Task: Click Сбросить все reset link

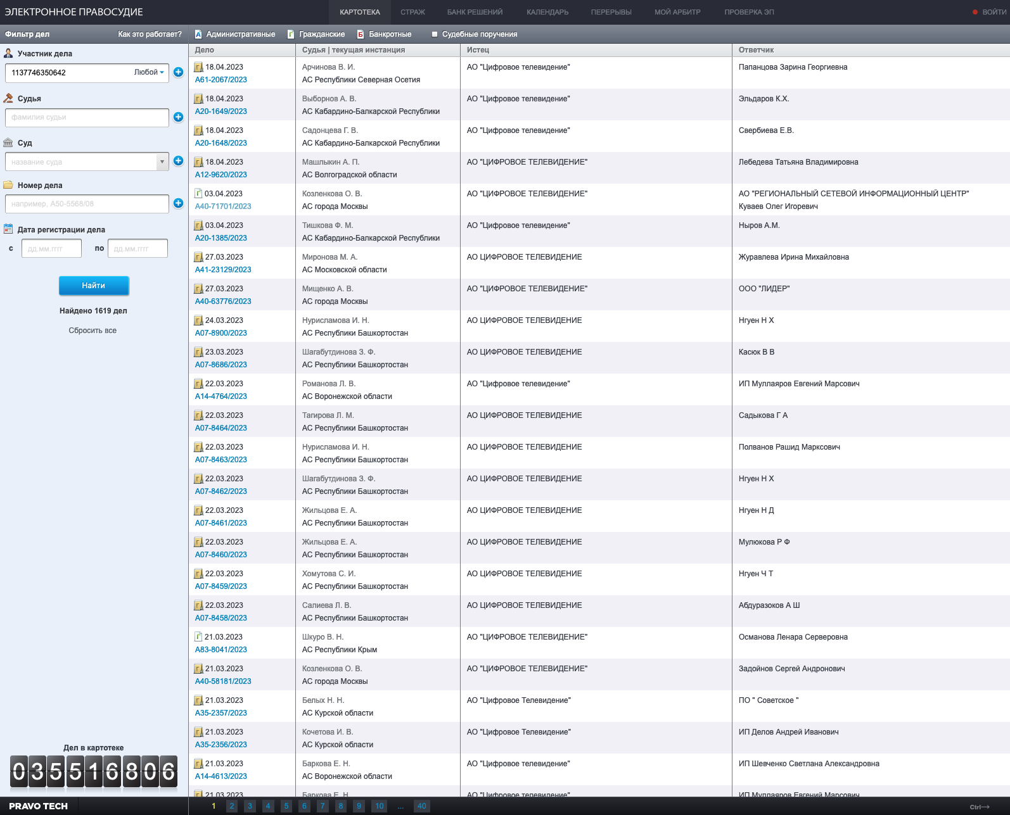Action: coord(93,331)
